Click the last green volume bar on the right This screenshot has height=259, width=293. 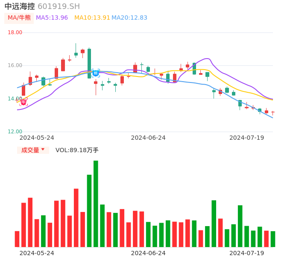pos(273,239)
